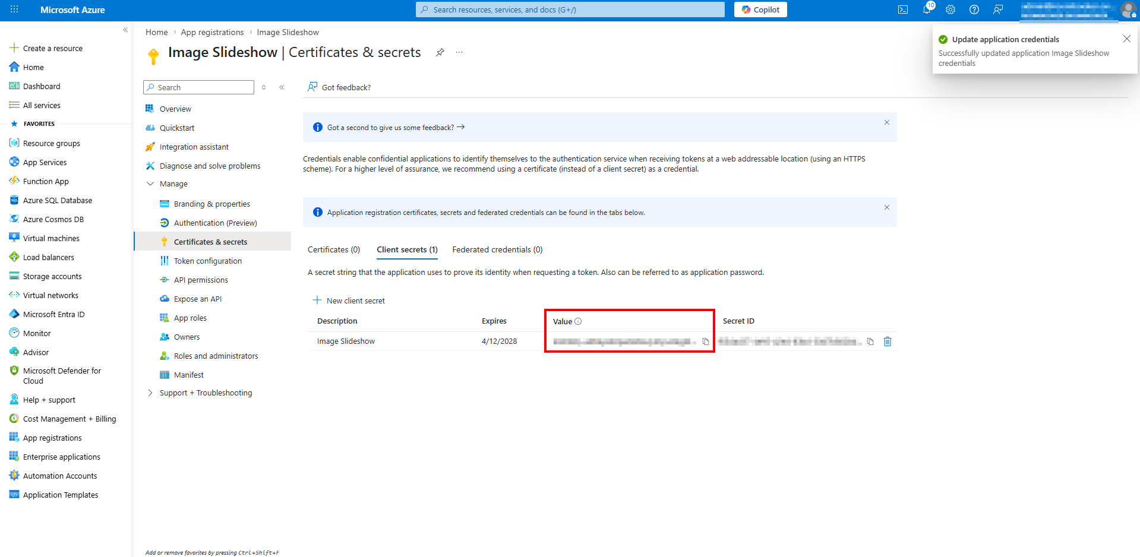1140x557 pixels.
Task: Copy the Secret ID to clipboard
Action: (x=870, y=341)
